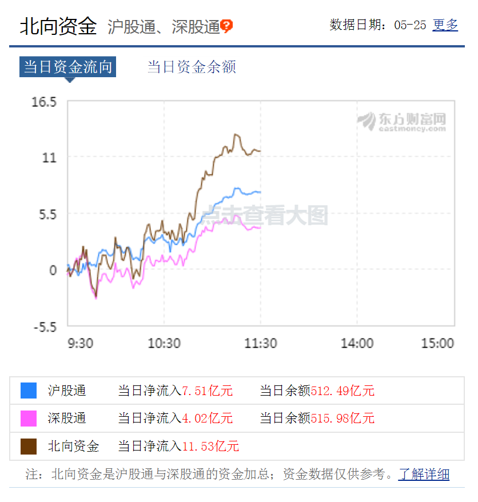
Task: Click the 东方财富网 watermark logo
Action: tap(402, 121)
